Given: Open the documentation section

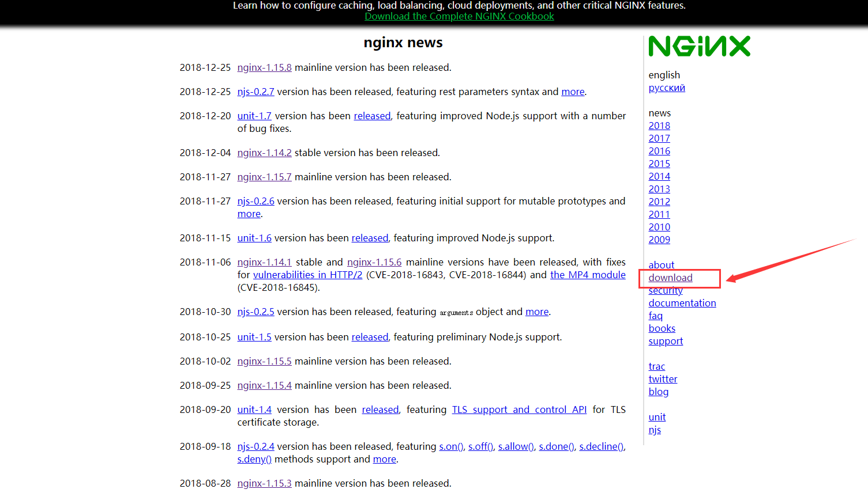Looking at the screenshot, I should click(x=682, y=303).
